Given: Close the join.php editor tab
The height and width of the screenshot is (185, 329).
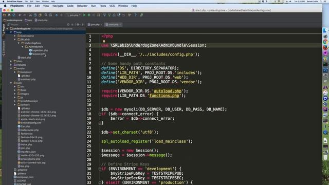Looking at the screenshot, I should click(102, 25).
